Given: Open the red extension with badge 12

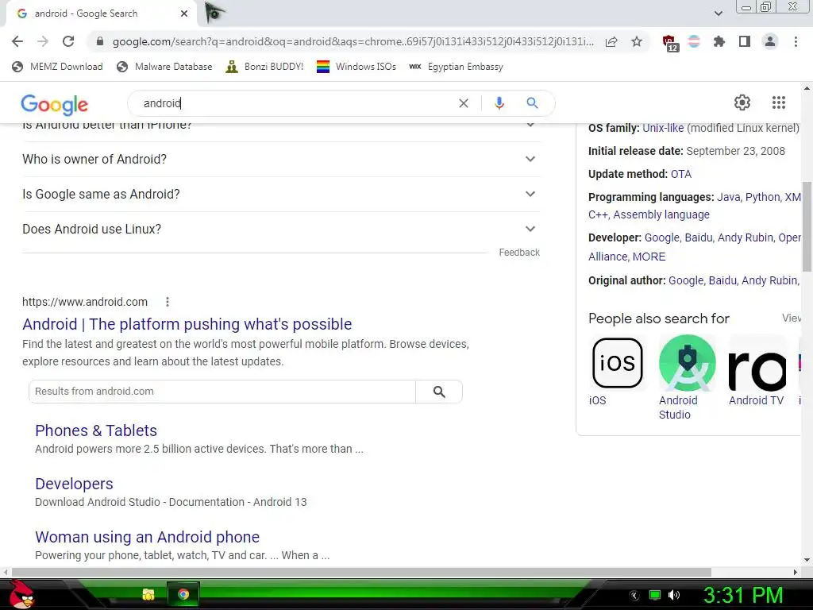Looking at the screenshot, I should coord(670,43).
